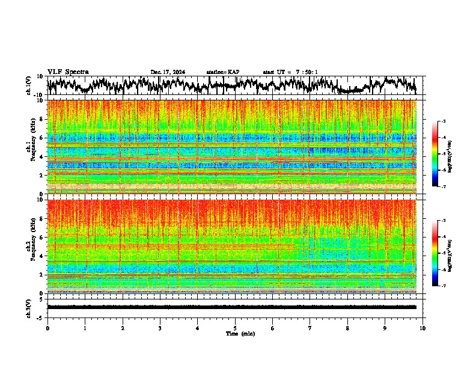
Task: Click time axis tick label "10" at bottom right
Action: 423,328
